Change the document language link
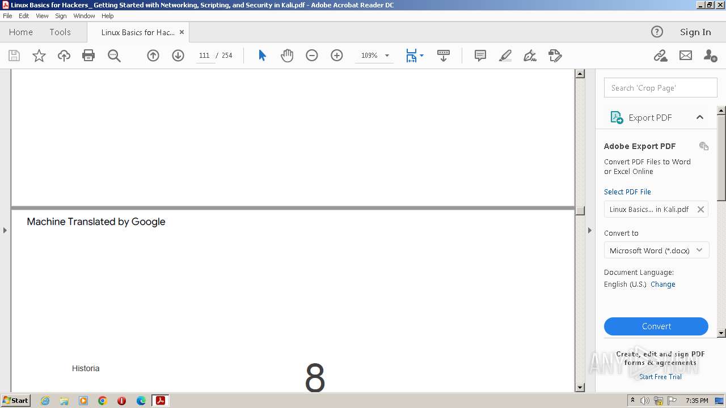The width and height of the screenshot is (726, 408). tap(662, 284)
